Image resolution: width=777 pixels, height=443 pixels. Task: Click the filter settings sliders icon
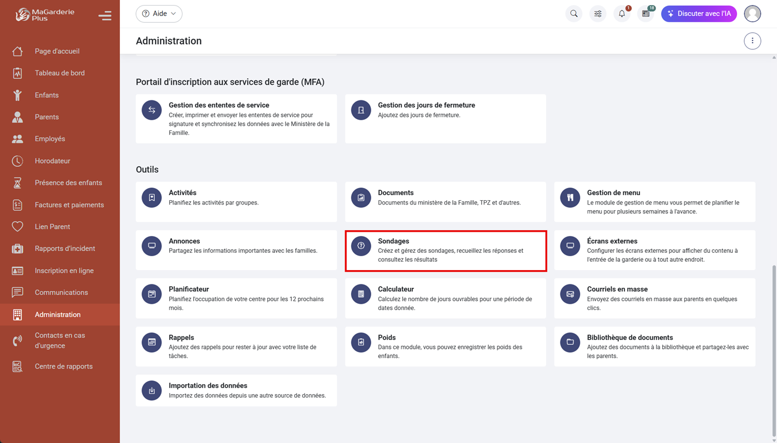(x=598, y=14)
